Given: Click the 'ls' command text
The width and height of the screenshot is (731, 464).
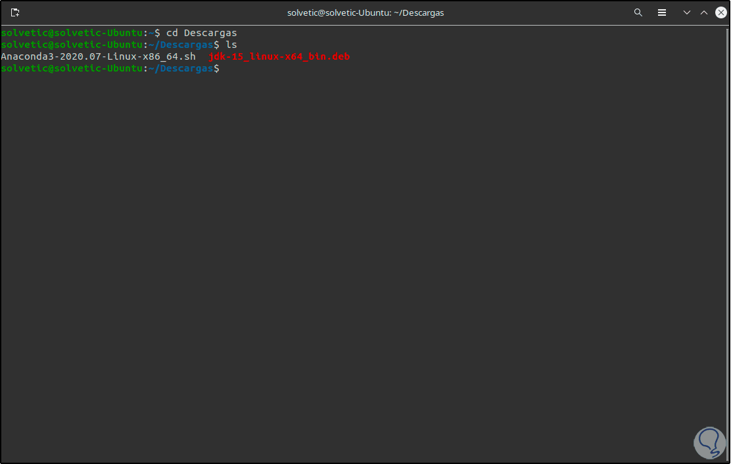Looking at the screenshot, I should [231, 45].
